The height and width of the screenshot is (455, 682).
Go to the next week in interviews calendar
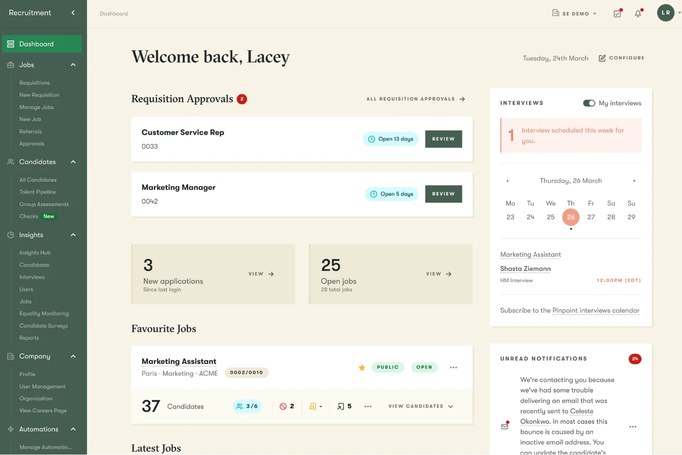click(x=634, y=181)
